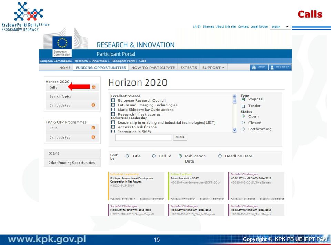Open COSME in sidebar
Viewport: 331px width, 245px height.
click(x=72, y=153)
